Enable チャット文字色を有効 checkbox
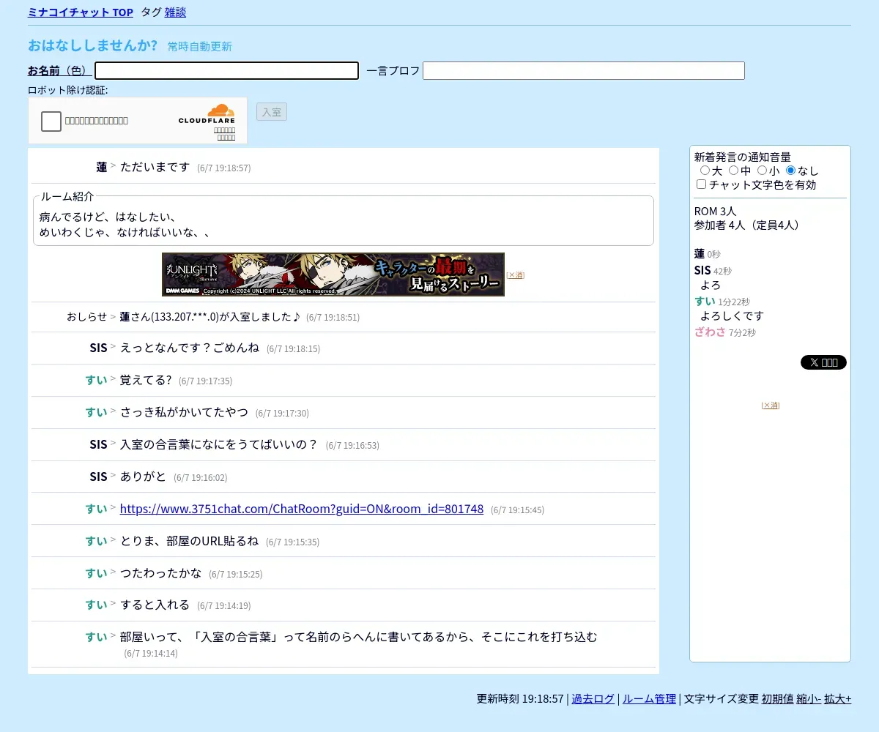Viewport: 879px width, 732px height. click(702, 184)
